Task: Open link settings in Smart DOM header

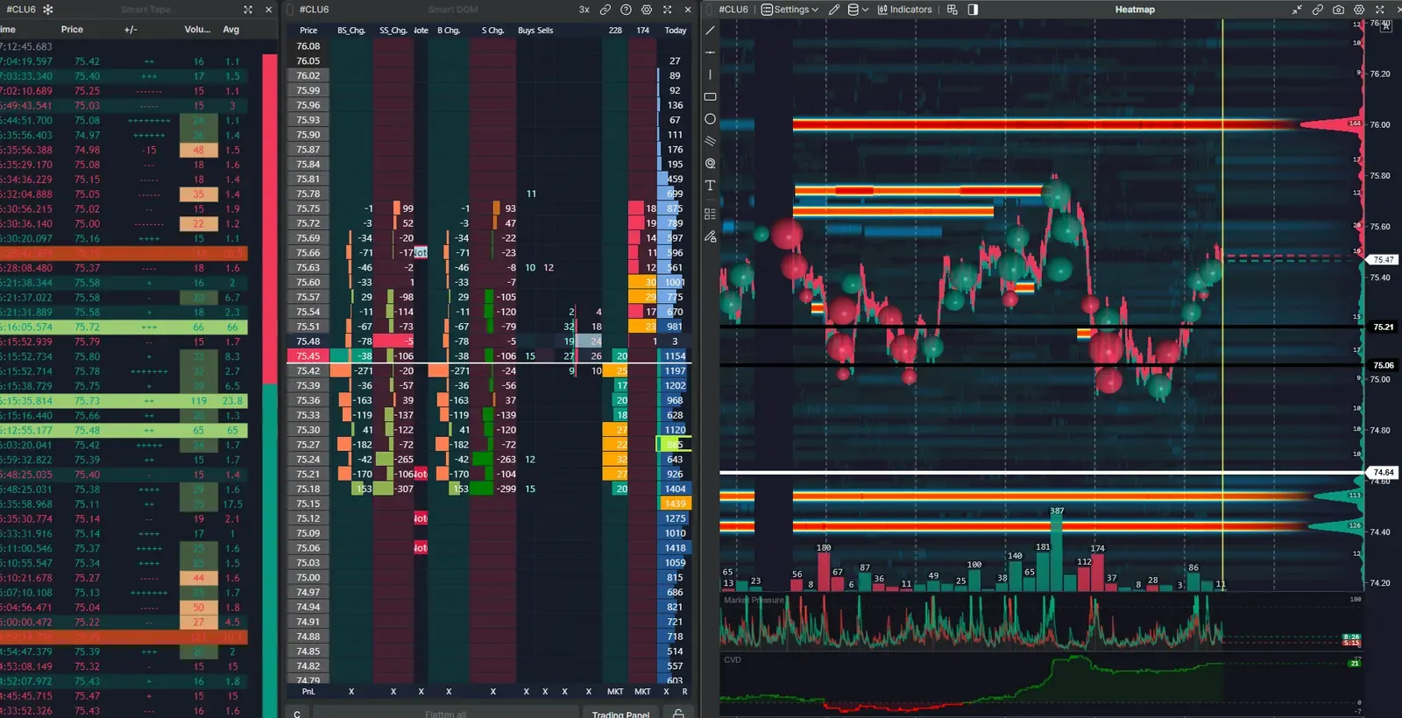Action: (605, 10)
